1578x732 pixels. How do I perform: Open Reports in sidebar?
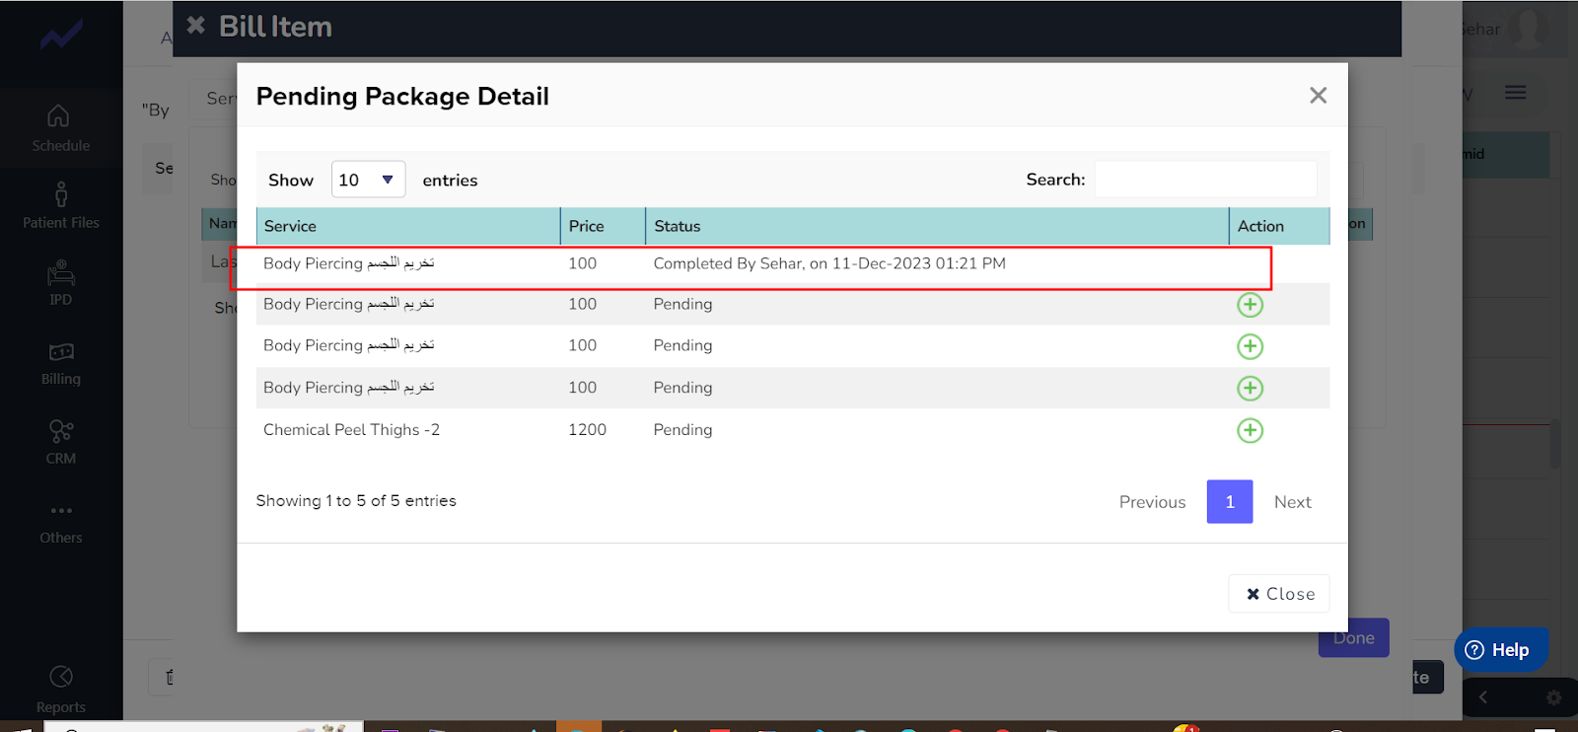tap(60, 689)
